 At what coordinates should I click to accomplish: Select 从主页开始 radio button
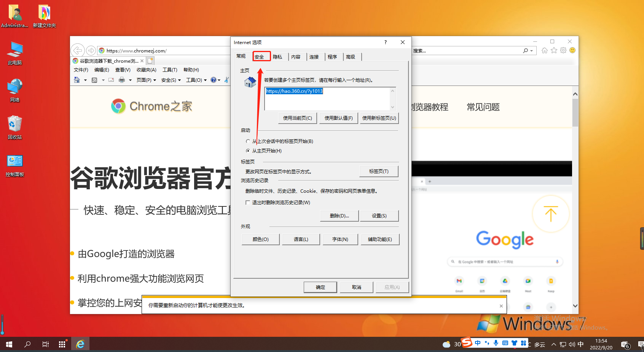248,151
